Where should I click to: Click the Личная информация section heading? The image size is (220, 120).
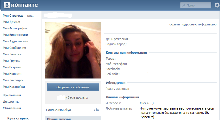click(122, 97)
